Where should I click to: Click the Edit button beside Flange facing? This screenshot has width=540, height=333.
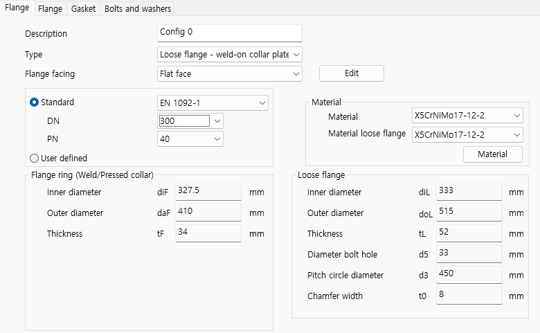[x=351, y=73]
